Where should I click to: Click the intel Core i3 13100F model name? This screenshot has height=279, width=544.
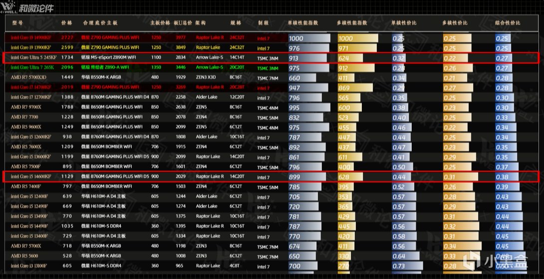point(29,266)
